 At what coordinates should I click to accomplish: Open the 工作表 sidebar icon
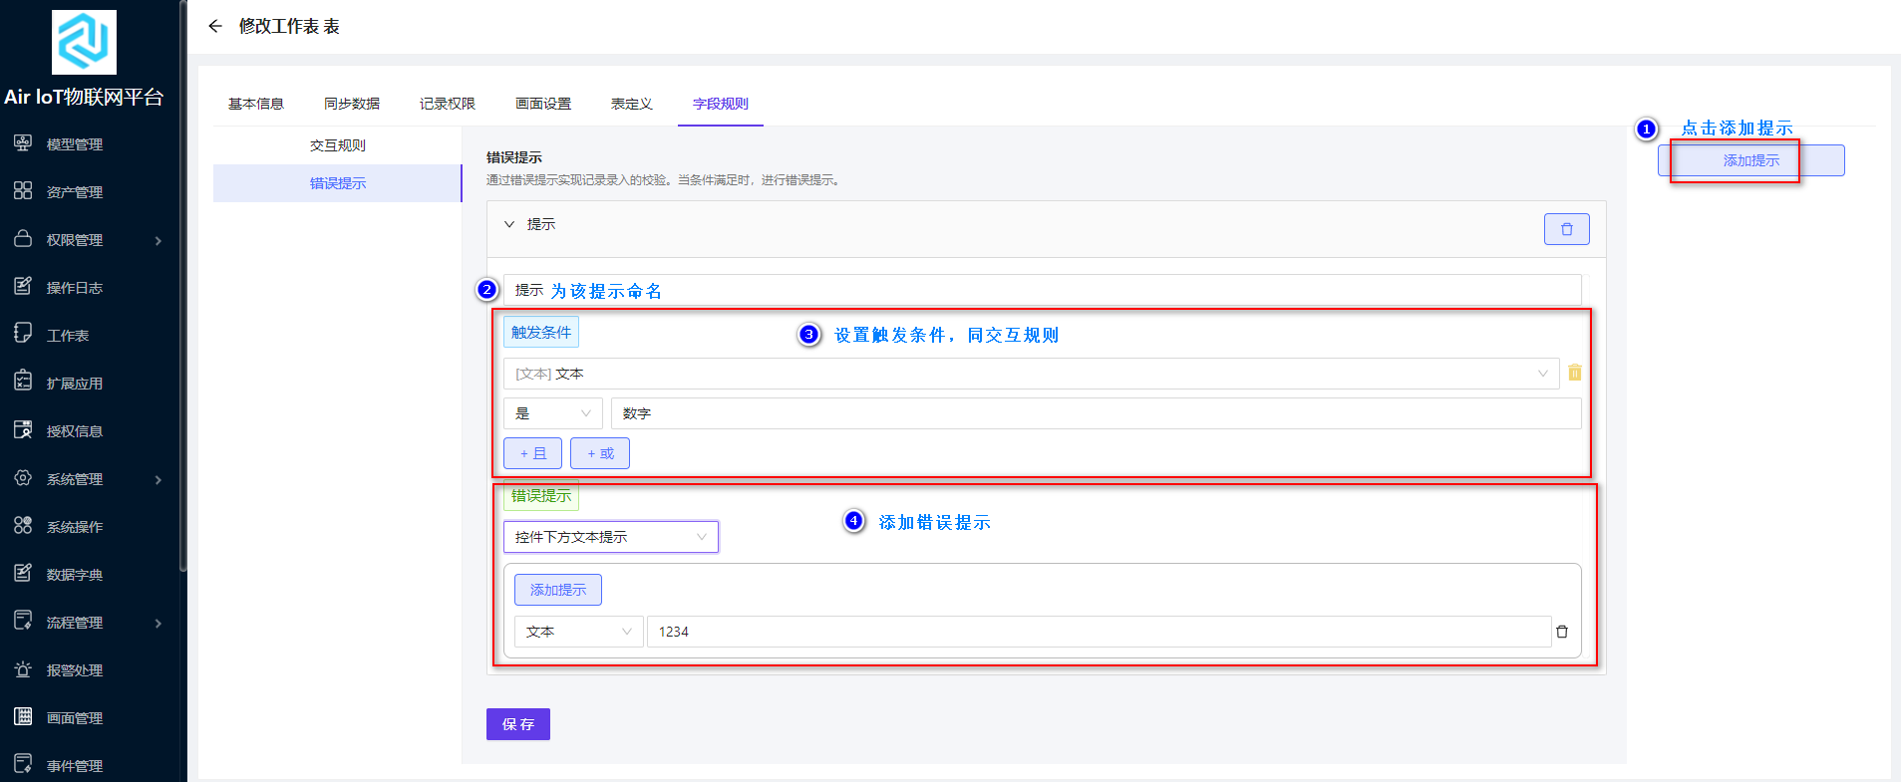tap(23, 335)
